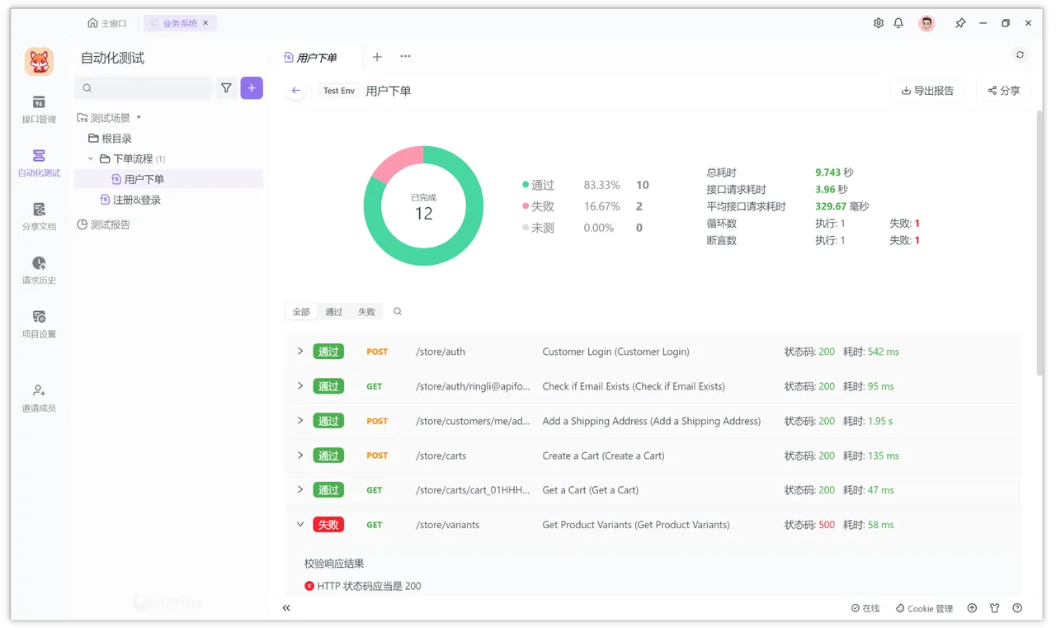1056x628 pixels.
Task: Click the refresh icon at top right
Action: click(1020, 55)
